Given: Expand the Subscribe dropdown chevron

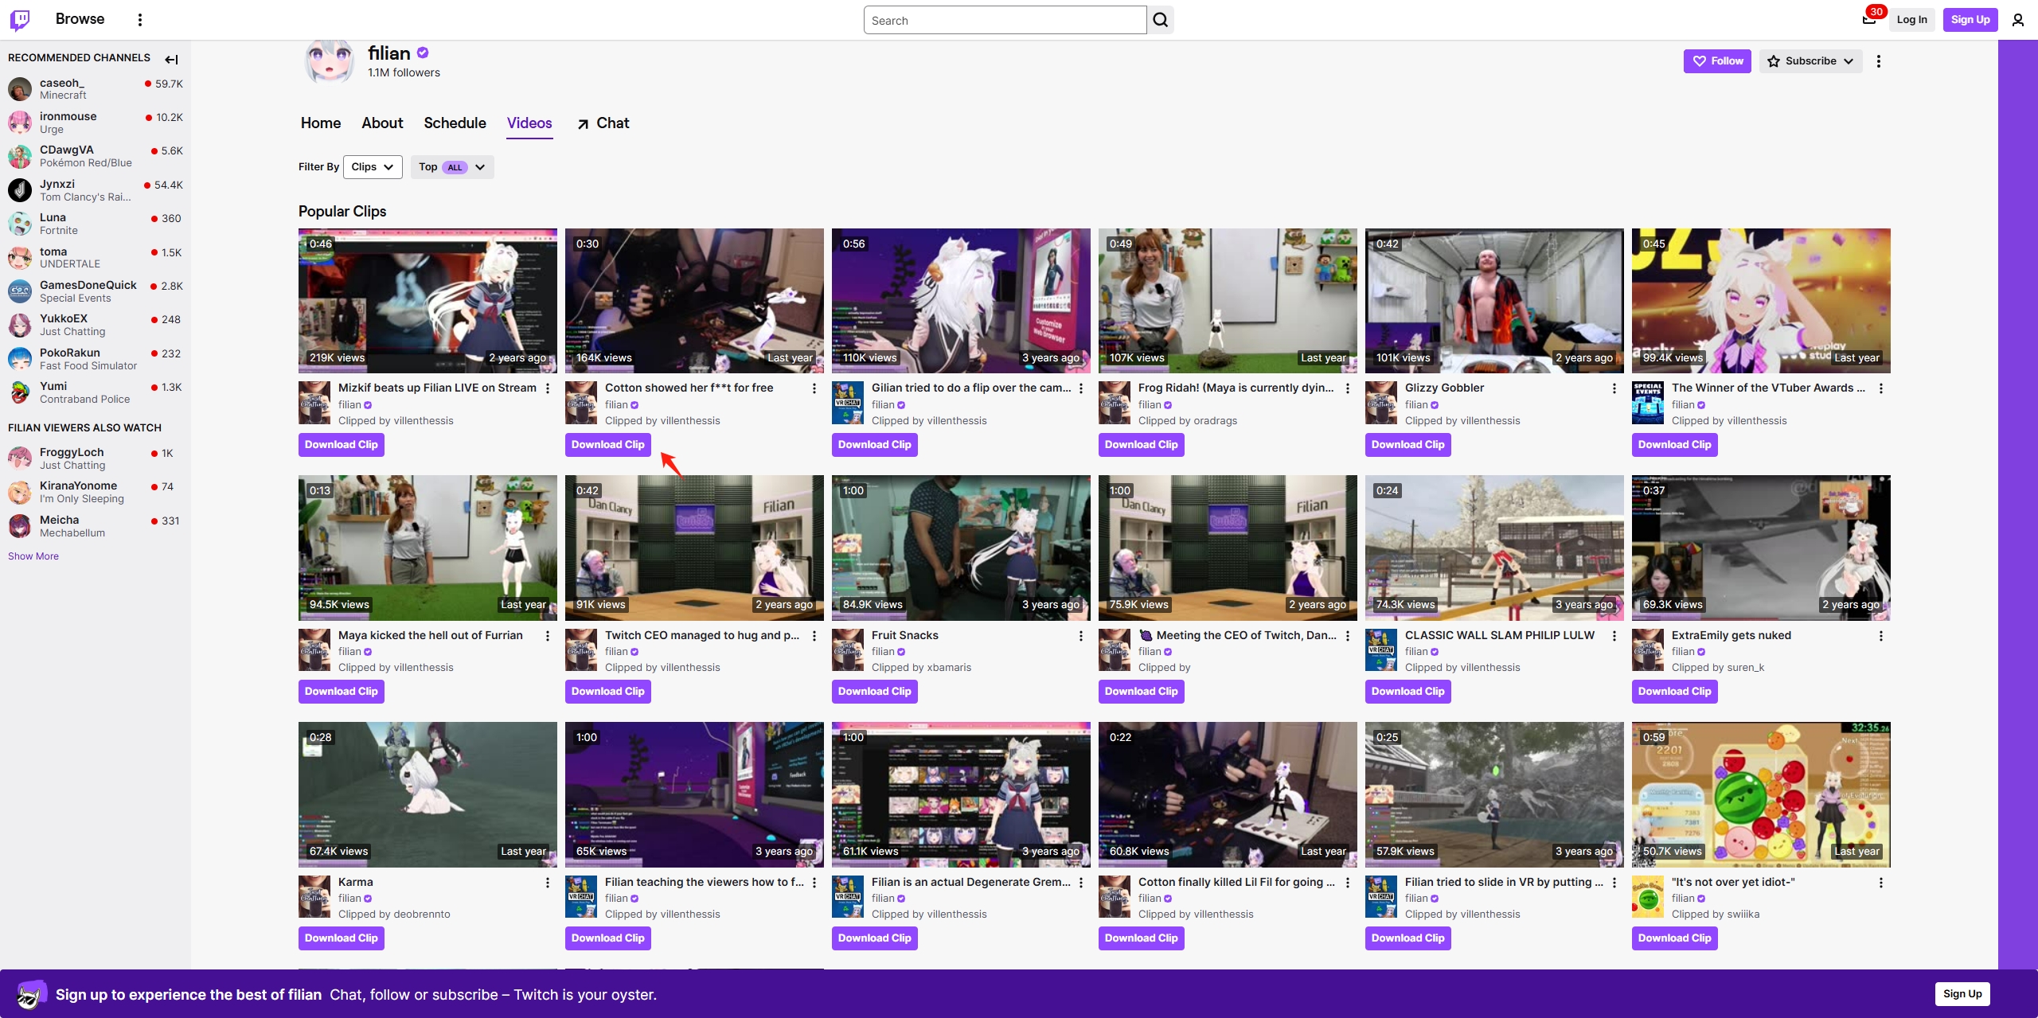Looking at the screenshot, I should tap(1849, 61).
